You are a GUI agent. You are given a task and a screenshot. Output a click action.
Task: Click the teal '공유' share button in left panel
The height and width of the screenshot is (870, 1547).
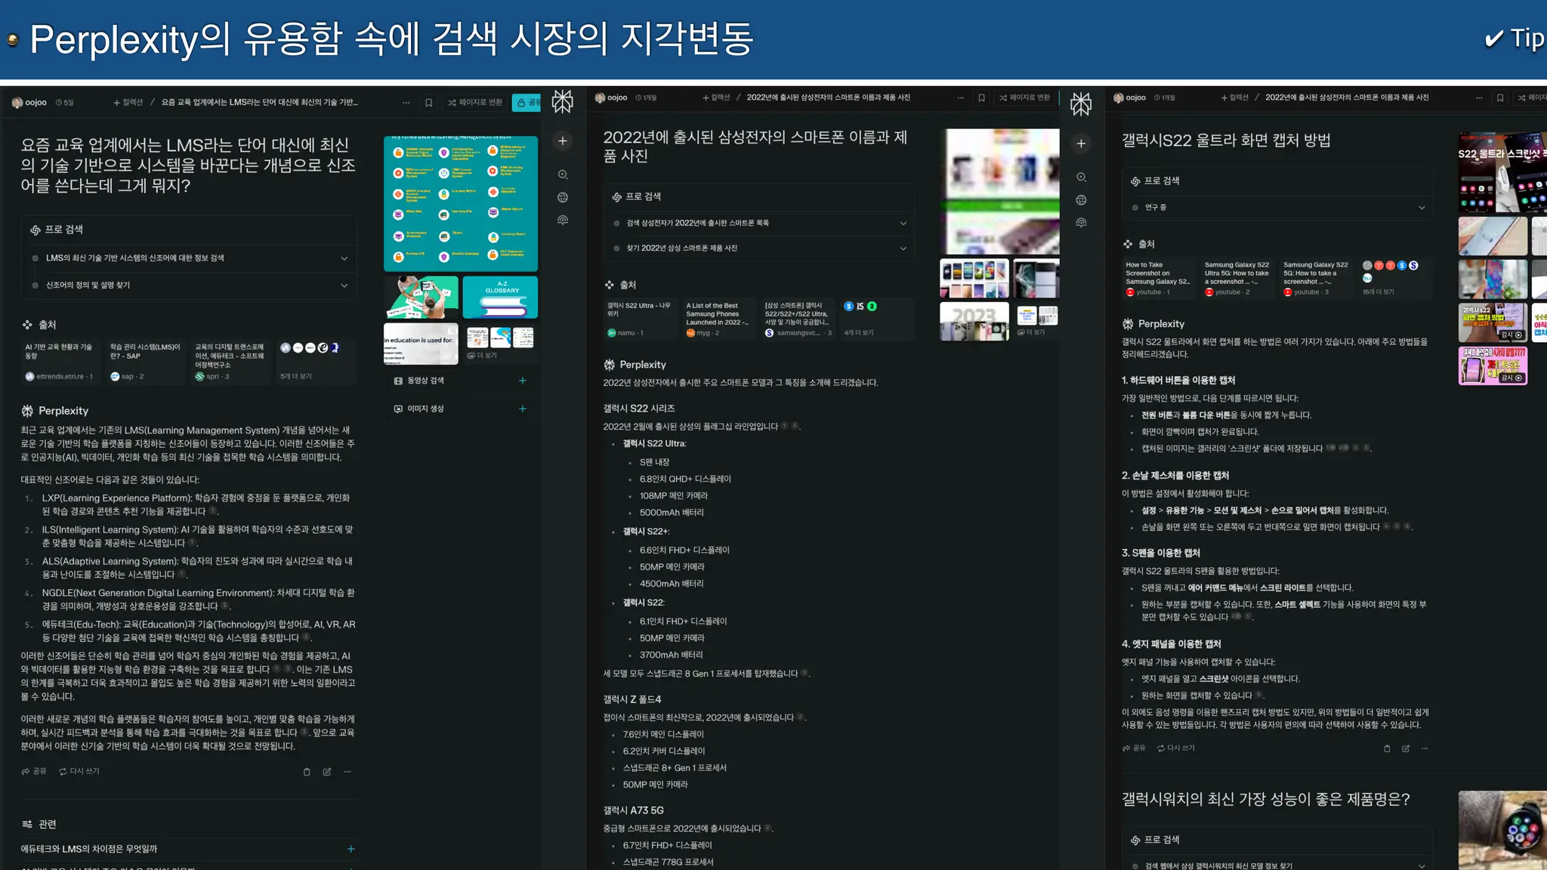(x=526, y=102)
